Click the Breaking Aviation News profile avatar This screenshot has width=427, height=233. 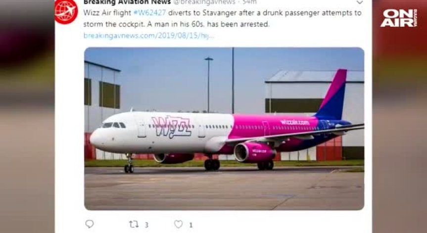pyautogui.click(x=66, y=12)
